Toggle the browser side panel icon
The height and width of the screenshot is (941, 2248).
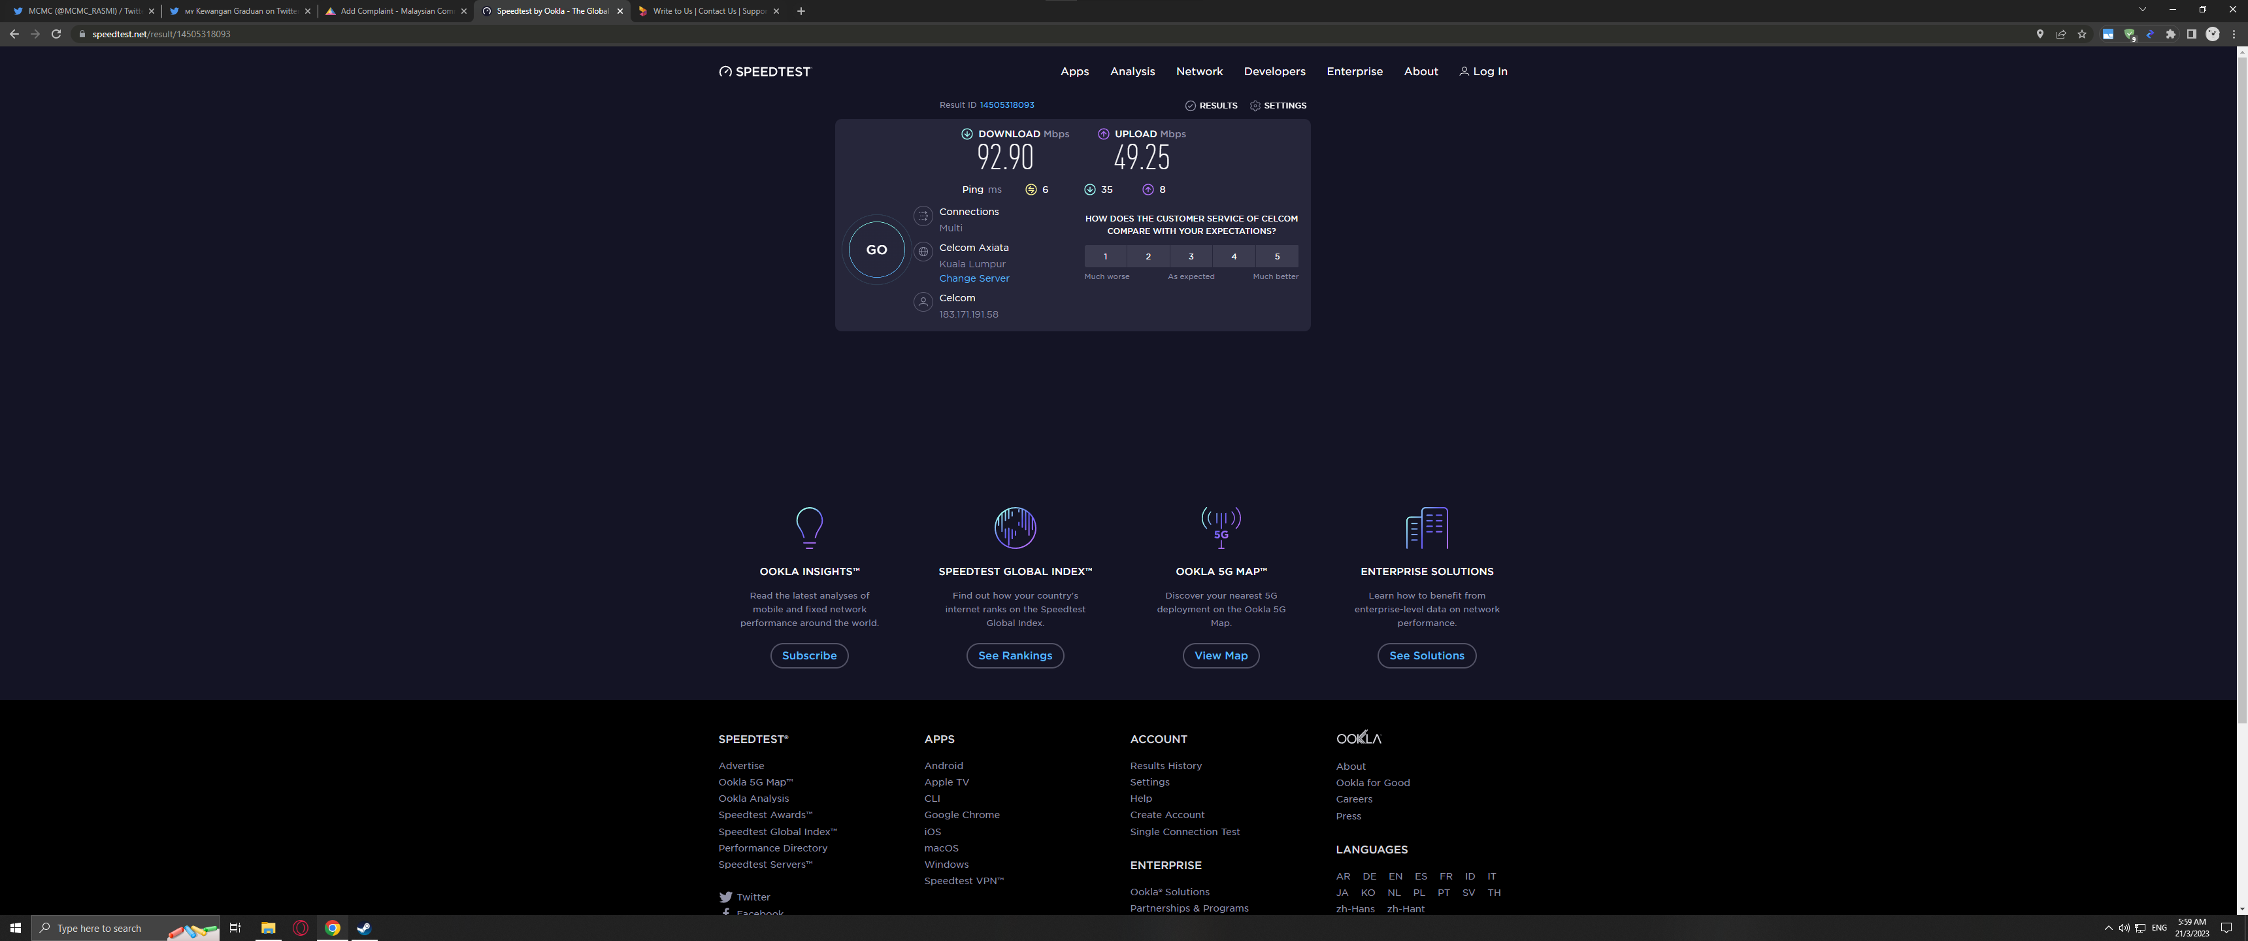coord(2191,34)
